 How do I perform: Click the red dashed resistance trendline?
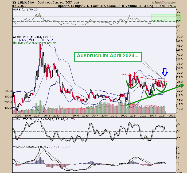tap(144, 78)
